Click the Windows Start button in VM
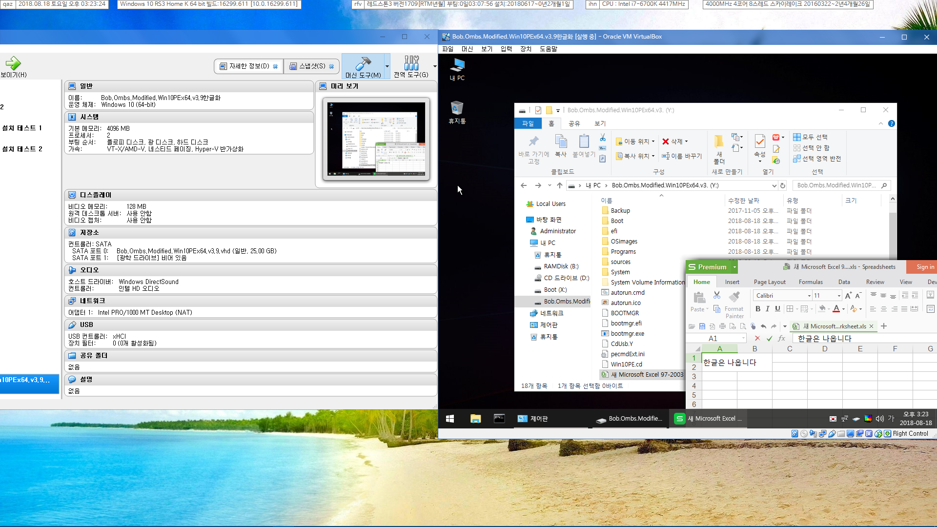 coord(450,419)
